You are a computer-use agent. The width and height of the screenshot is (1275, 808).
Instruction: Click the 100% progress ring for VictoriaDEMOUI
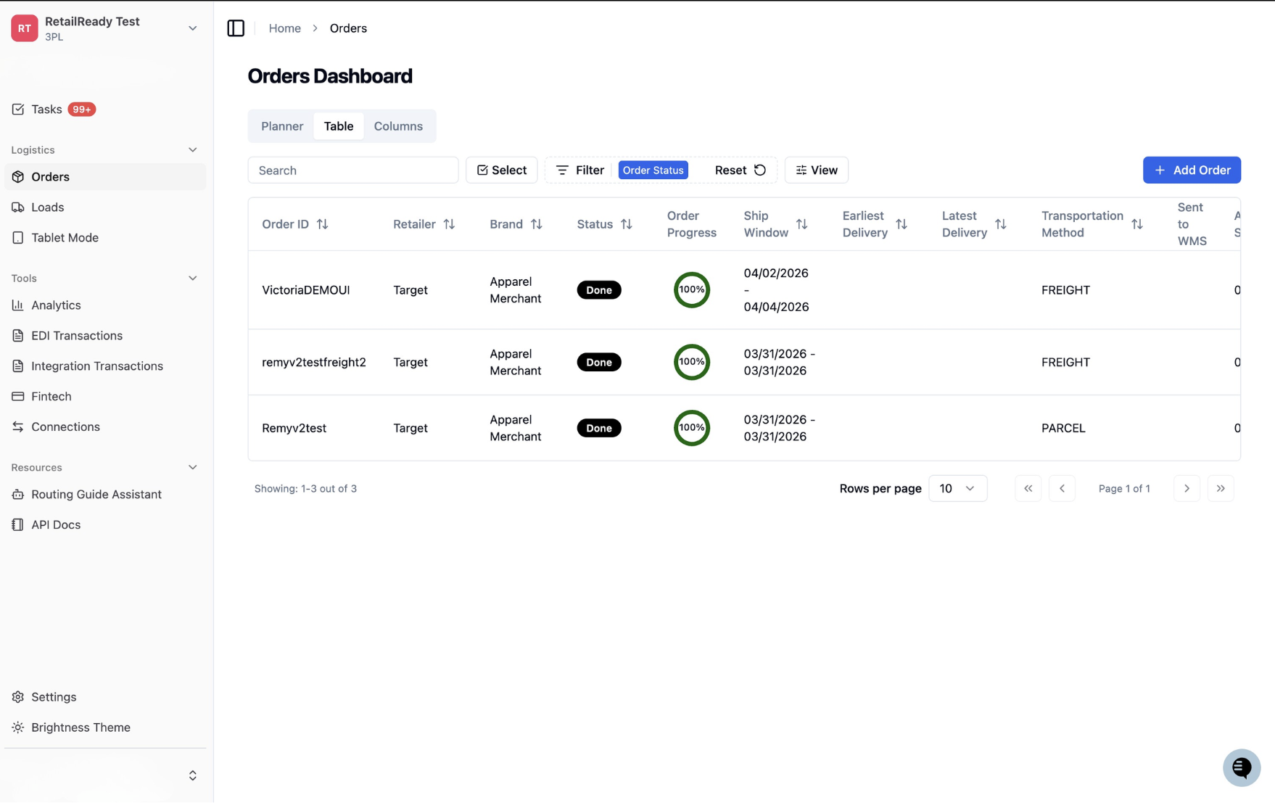pyautogui.click(x=691, y=290)
